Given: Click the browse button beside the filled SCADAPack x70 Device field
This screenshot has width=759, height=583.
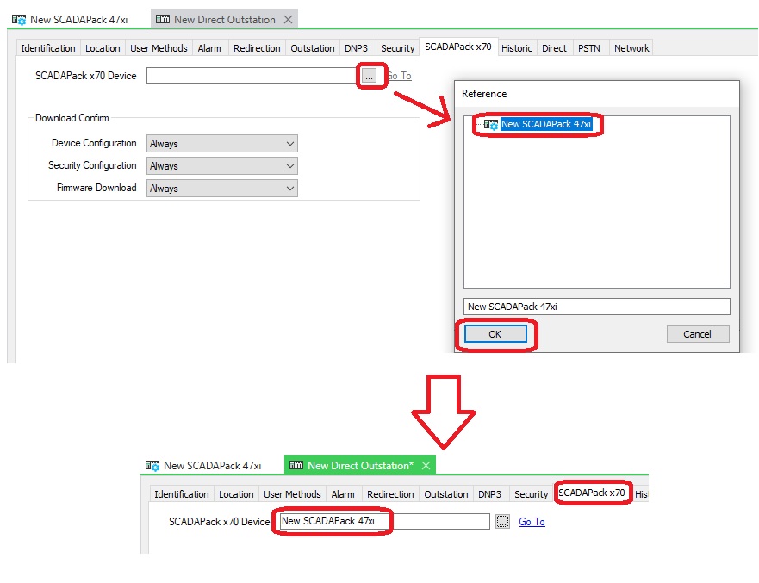Looking at the screenshot, I should pos(502,522).
